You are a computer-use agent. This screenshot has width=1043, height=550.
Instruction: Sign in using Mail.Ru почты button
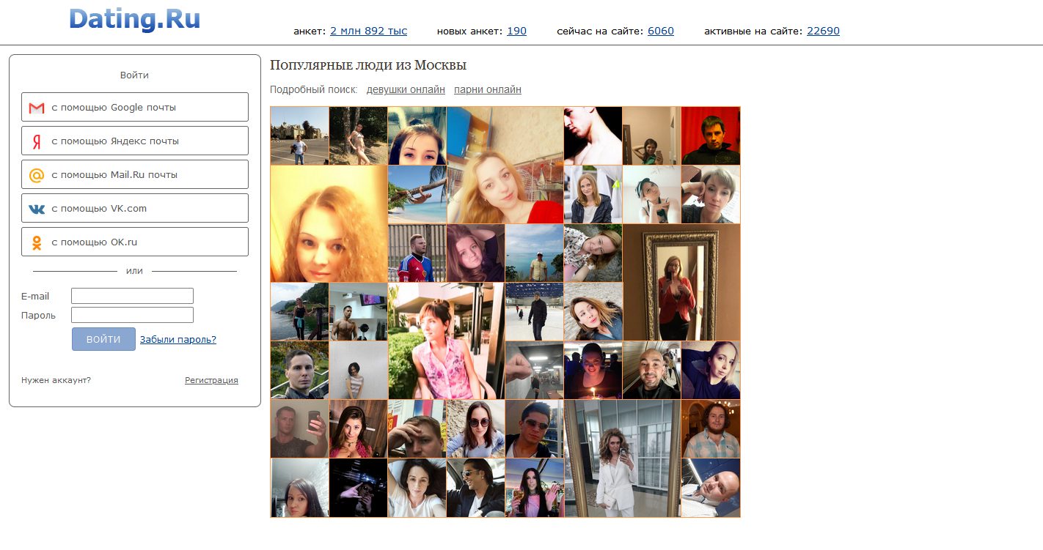(x=135, y=174)
